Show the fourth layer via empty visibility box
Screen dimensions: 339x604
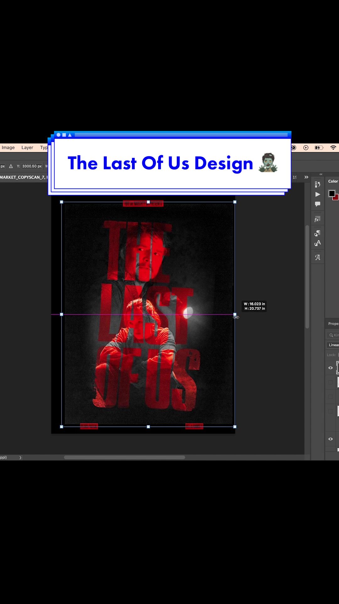(x=330, y=411)
